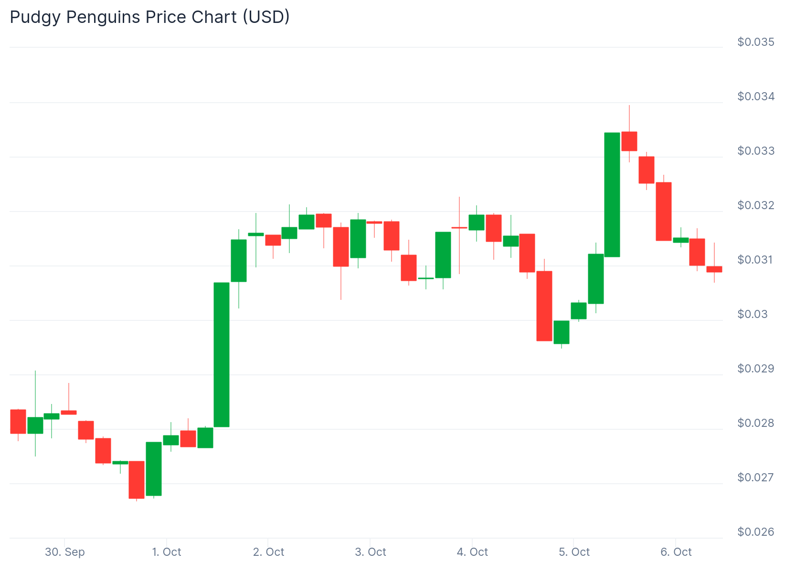This screenshot has height=573, width=785.
Task: Select the 6. Oct date label
Action: [676, 552]
